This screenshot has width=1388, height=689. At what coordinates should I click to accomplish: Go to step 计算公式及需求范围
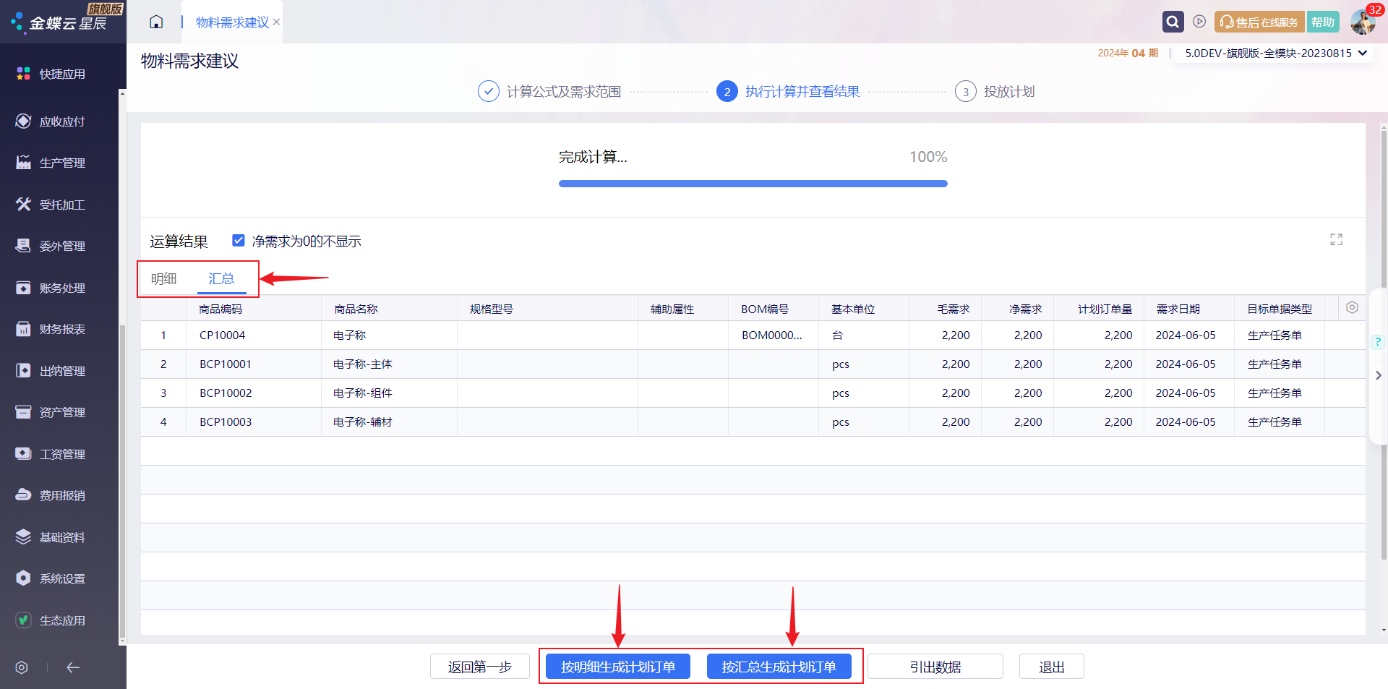tap(549, 91)
